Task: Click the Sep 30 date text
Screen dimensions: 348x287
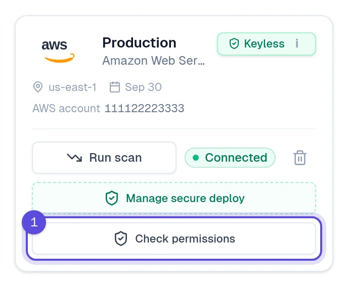Action: (143, 87)
